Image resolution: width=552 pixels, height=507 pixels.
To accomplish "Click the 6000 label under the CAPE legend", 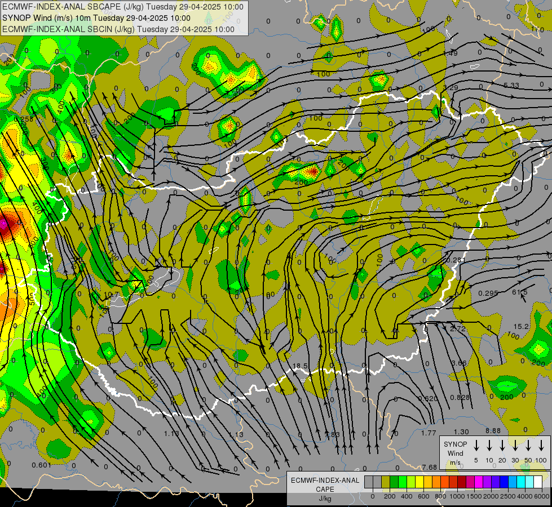I will [542, 496].
